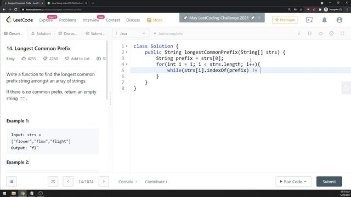This screenshot has width=351, height=197.
Task: Open the playground icon in the header
Action: coord(309,20)
